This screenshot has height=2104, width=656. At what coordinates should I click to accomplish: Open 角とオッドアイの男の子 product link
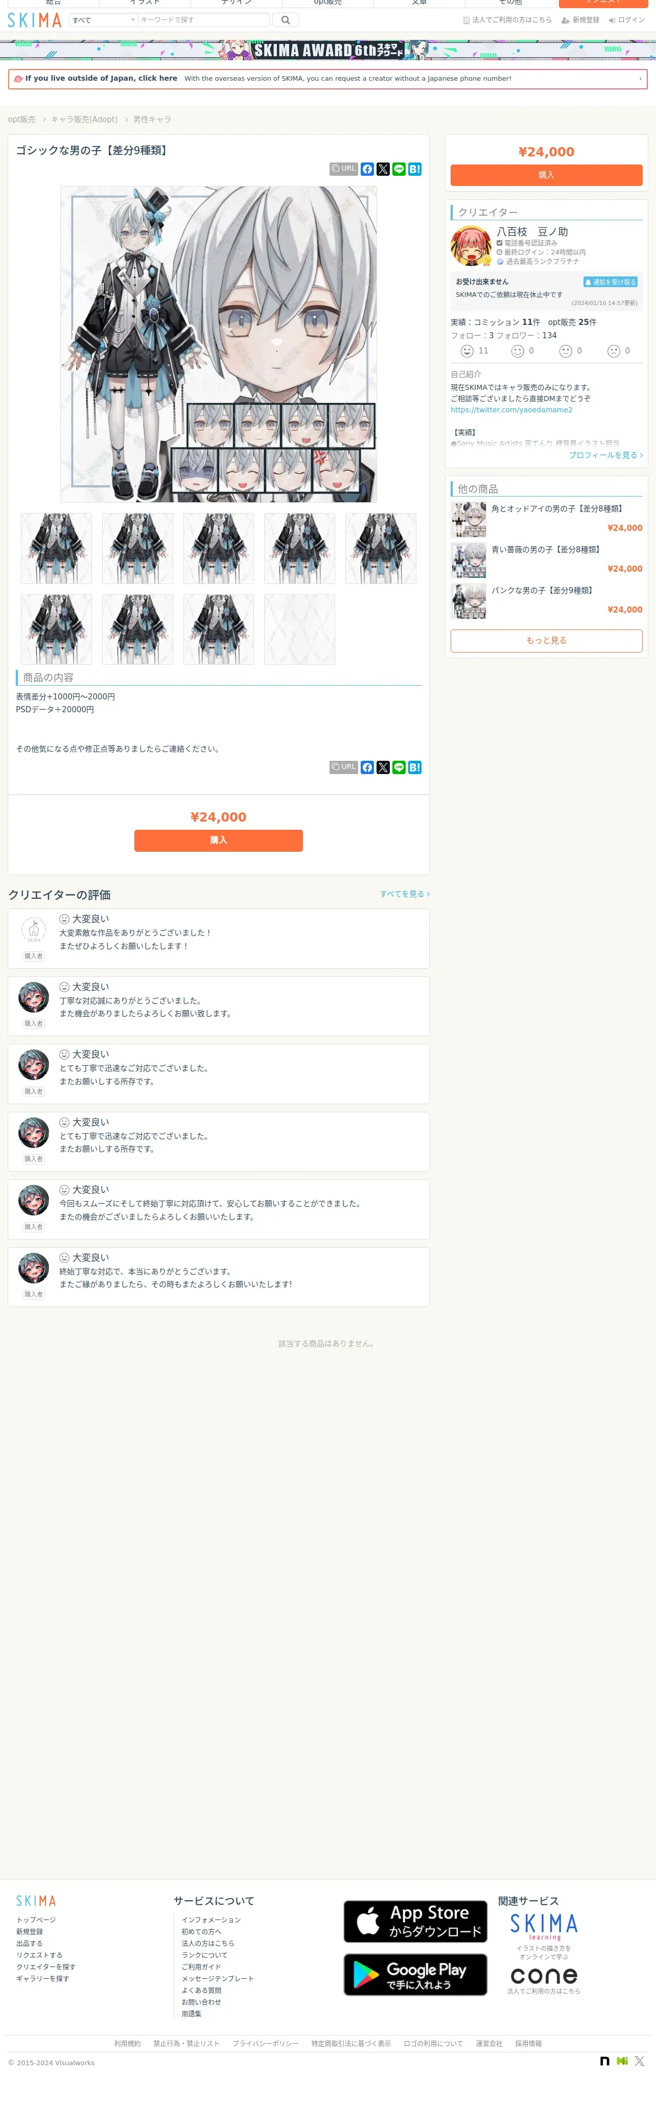point(558,509)
